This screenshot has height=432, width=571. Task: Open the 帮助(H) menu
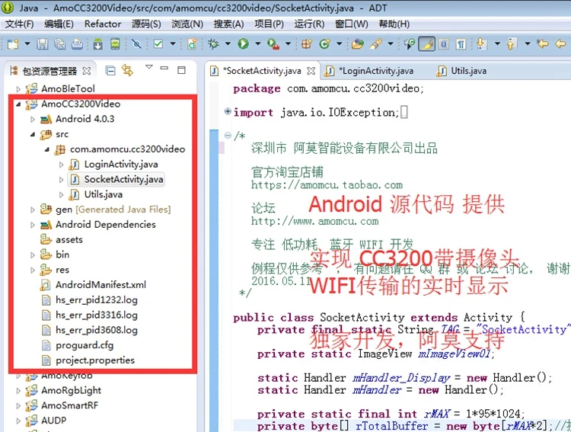[x=394, y=24]
